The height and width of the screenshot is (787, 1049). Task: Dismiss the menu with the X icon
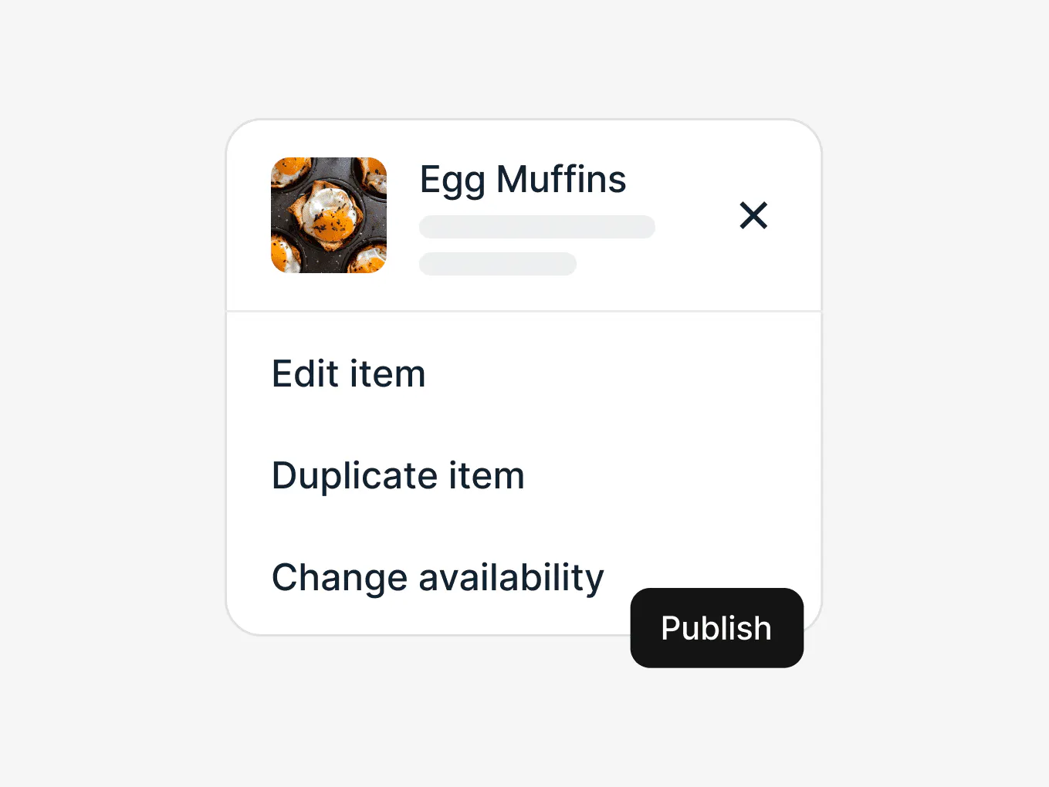click(x=753, y=215)
